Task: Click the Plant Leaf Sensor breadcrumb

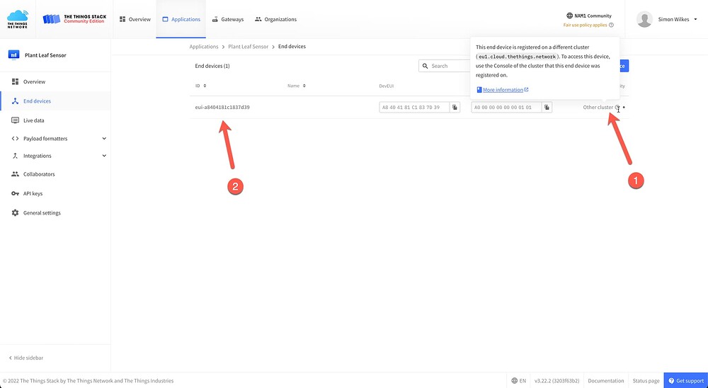Action: tap(248, 47)
